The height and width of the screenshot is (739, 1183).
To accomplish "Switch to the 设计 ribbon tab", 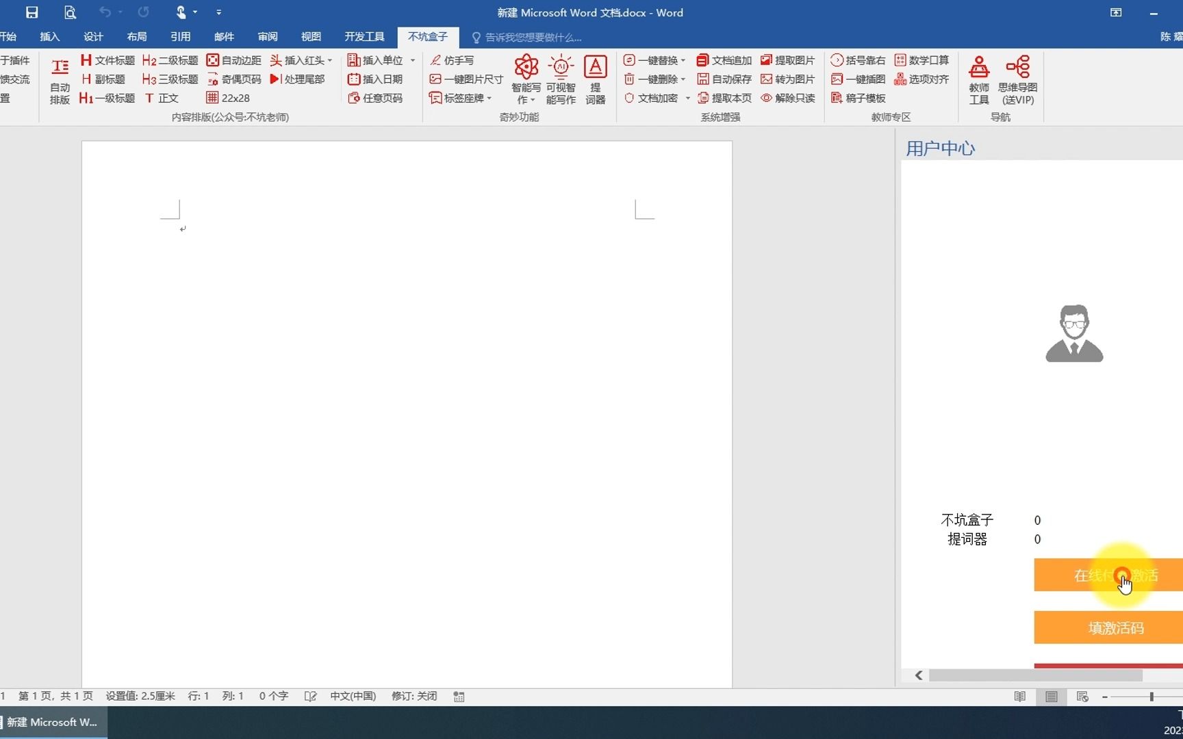I will 94,37.
